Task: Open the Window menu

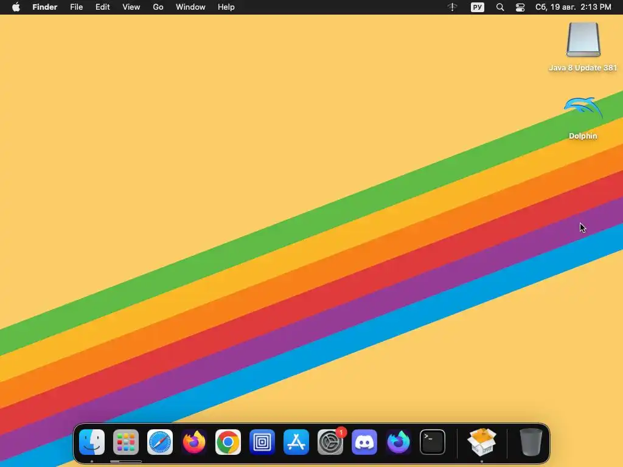Action: tap(190, 7)
